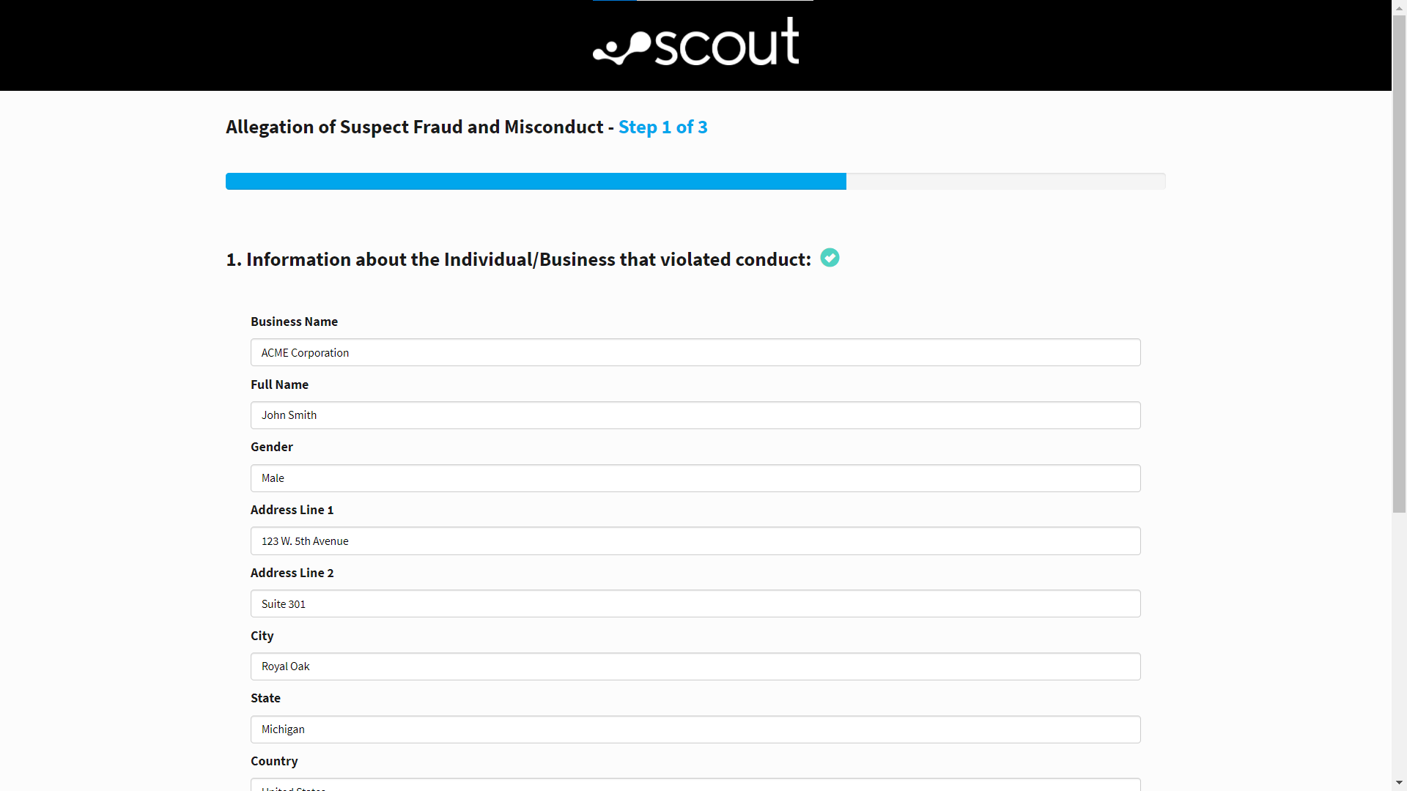Click the City field with Royal Oak
Viewport: 1407px width, 791px height.
tap(695, 666)
